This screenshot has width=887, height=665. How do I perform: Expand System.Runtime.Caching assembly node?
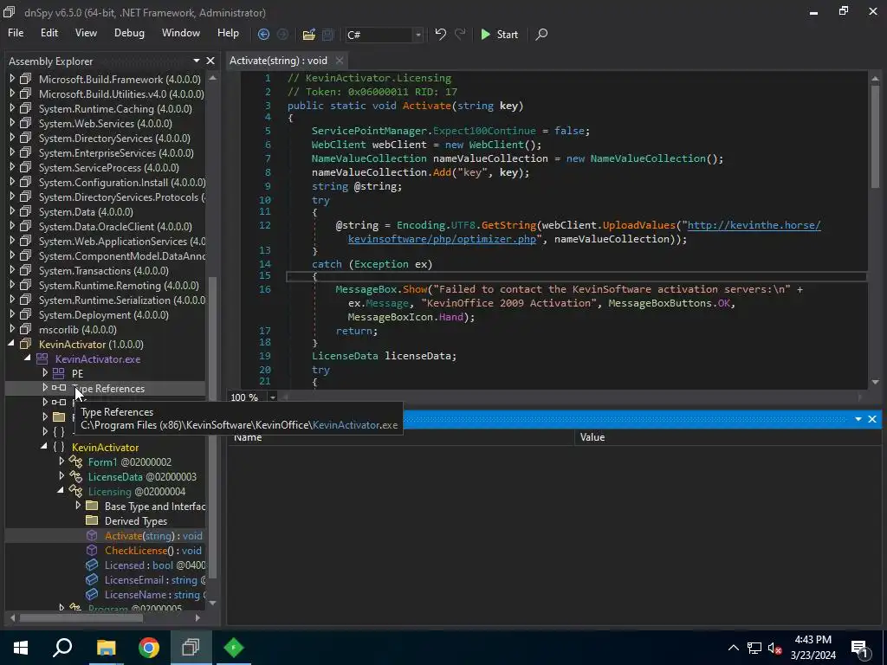coord(12,108)
